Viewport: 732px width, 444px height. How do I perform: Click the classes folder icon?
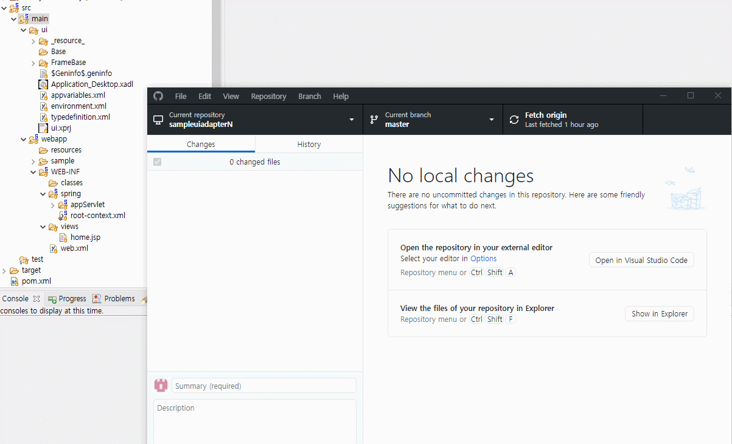click(x=53, y=183)
